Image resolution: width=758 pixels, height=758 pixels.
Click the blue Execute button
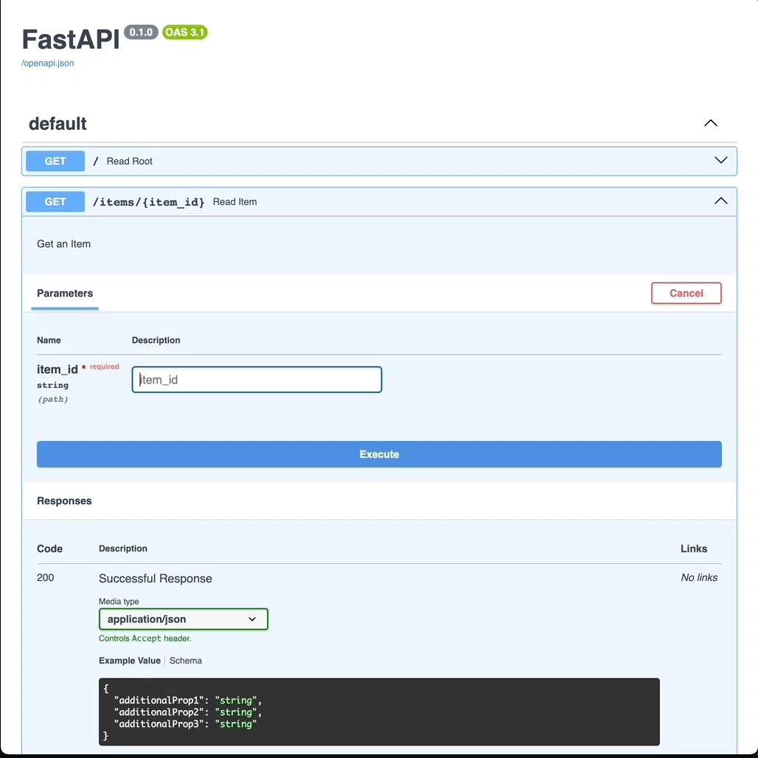pos(379,454)
